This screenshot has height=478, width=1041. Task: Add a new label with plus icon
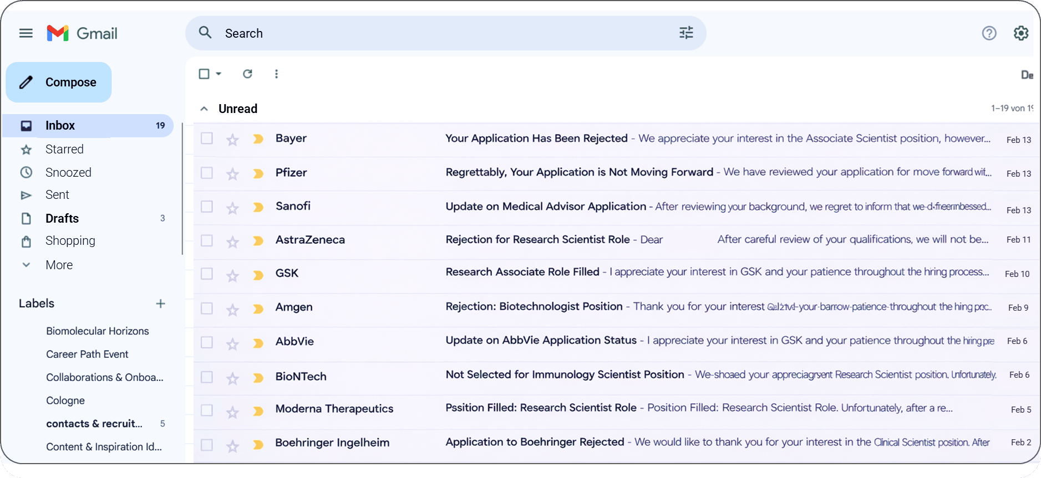160,304
